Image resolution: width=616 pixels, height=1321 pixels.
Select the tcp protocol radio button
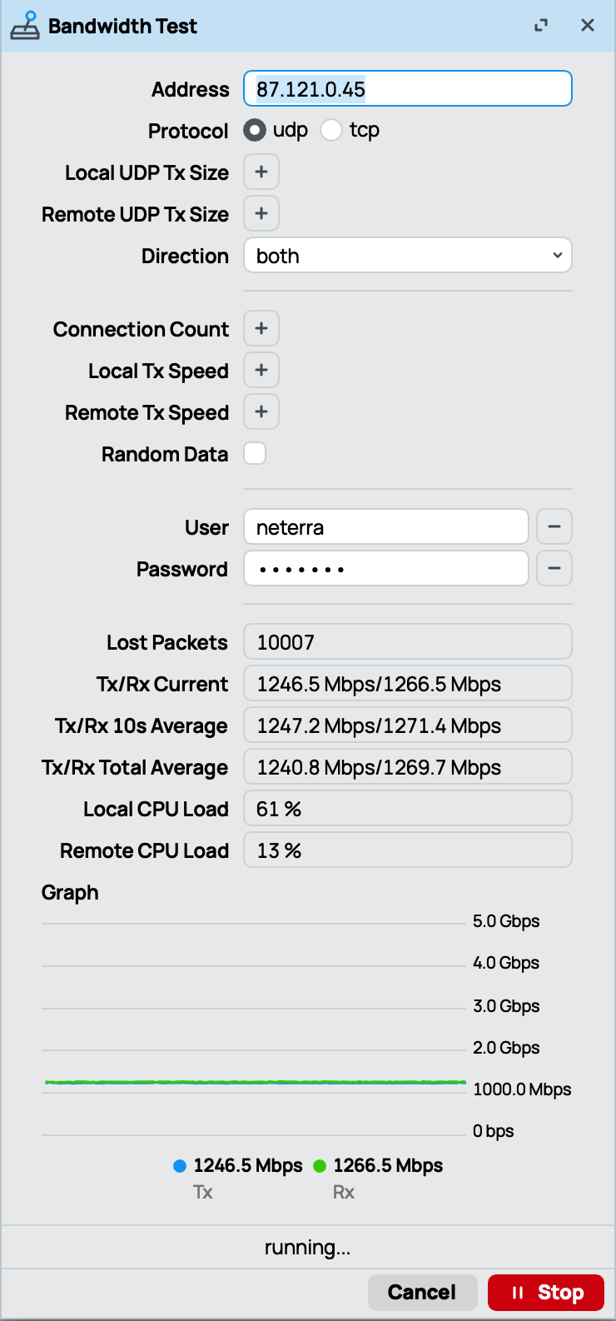point(331,131)
